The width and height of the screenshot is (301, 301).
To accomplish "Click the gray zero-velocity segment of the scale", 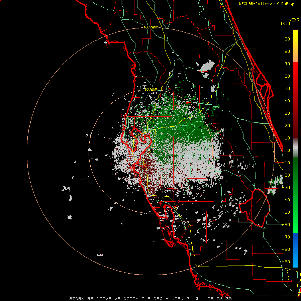I will click(x=295, y=148).
